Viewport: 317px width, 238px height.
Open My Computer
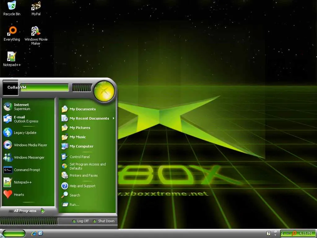(x=88, y=146)
